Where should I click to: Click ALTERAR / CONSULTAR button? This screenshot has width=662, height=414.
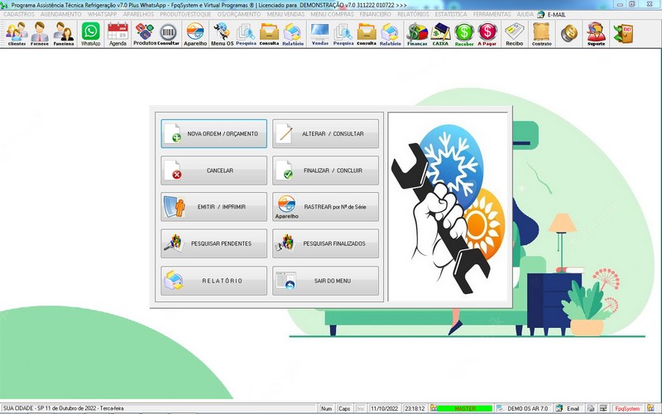point(325,133)
